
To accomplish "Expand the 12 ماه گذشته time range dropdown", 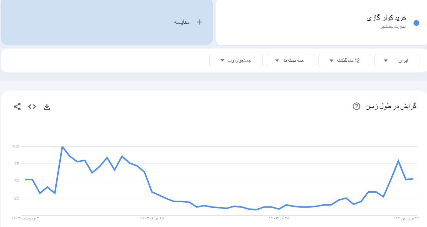I will [x=345, y=60].
